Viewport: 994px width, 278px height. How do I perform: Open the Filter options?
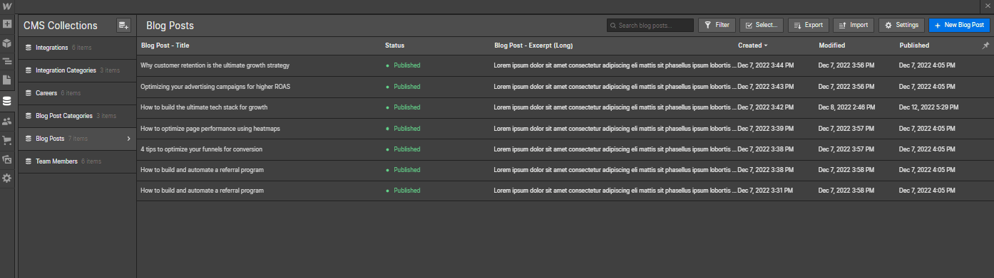point(717,25)
